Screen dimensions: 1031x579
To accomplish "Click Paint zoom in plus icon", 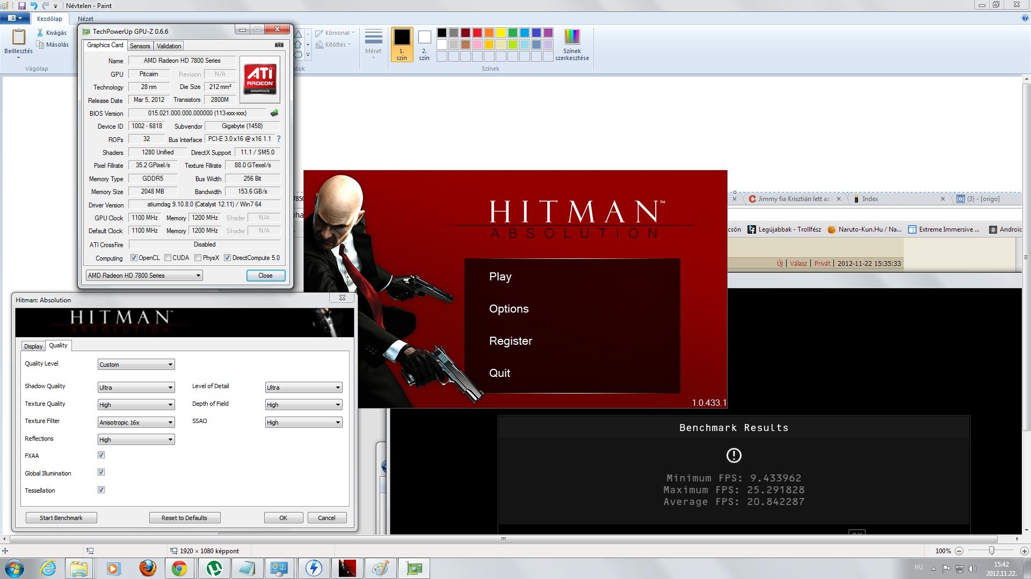I will coord(1024,551).
